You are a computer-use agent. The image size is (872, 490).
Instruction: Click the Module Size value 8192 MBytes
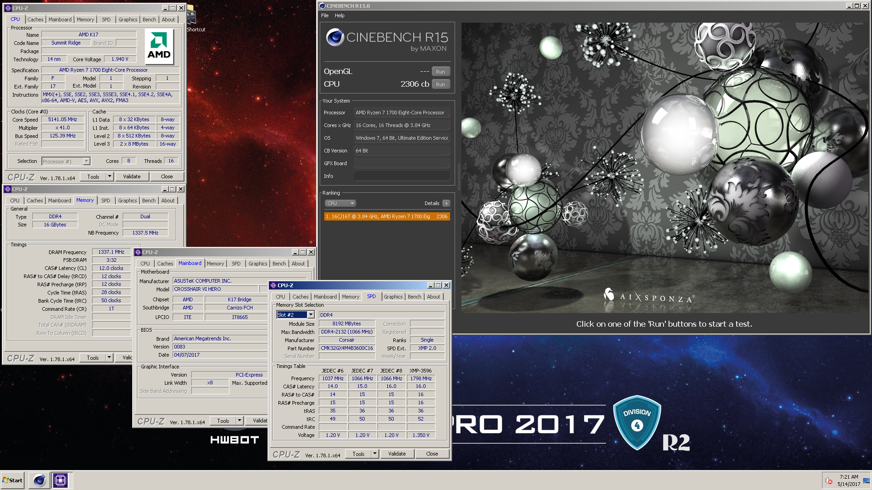point(347,323)
